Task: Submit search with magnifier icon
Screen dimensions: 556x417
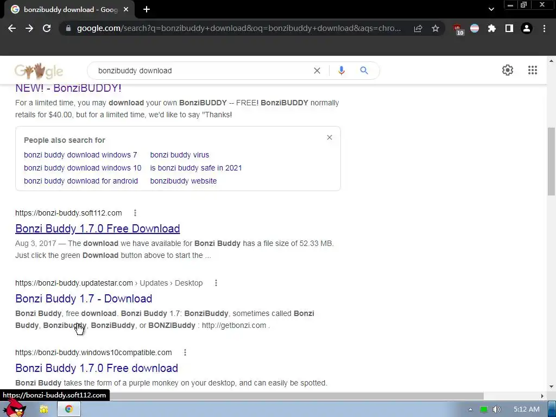Action: (364, 71)
